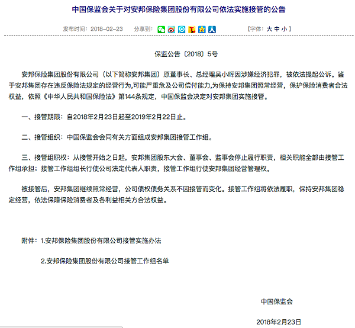Share to the Renren (人) icon
The height and width of the screenshot is (328, 355).
point(212,30)
